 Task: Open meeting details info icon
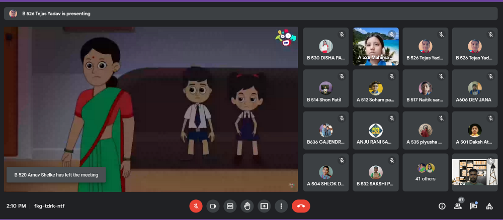(442, 206)
